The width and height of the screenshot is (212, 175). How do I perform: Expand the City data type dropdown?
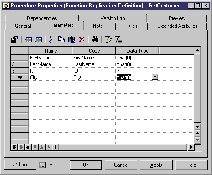155,77
